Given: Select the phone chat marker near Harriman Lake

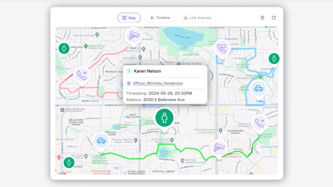Looking at the screenshot, I should point(222,49).
